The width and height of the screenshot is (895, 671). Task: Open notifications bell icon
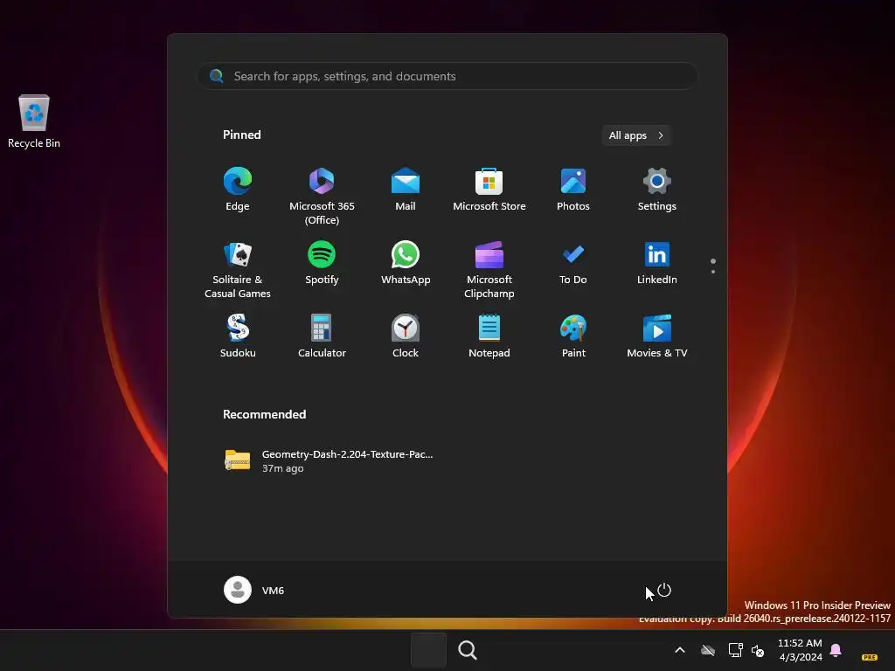coord(836,649)
